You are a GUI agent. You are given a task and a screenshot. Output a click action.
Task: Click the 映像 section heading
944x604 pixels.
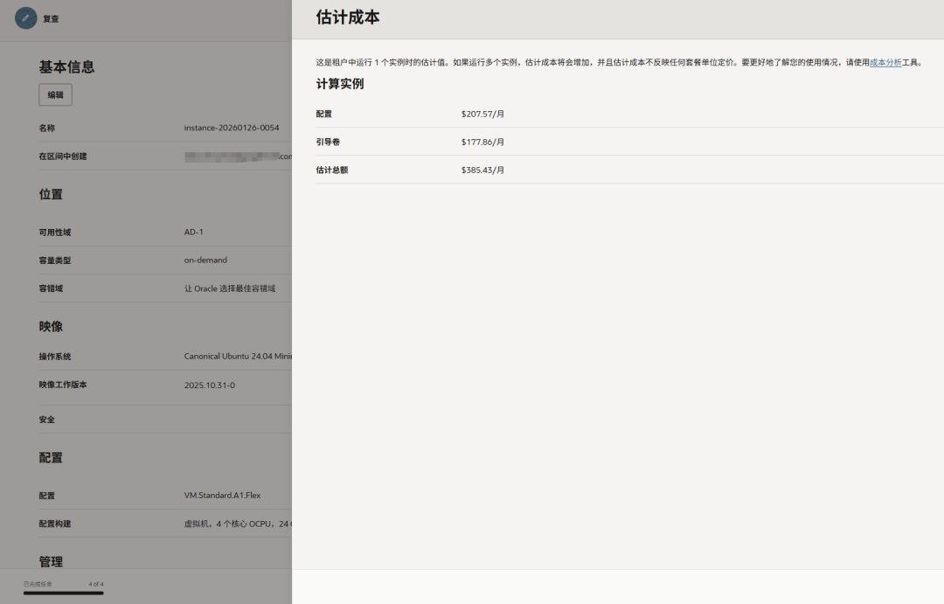point(51,326)
